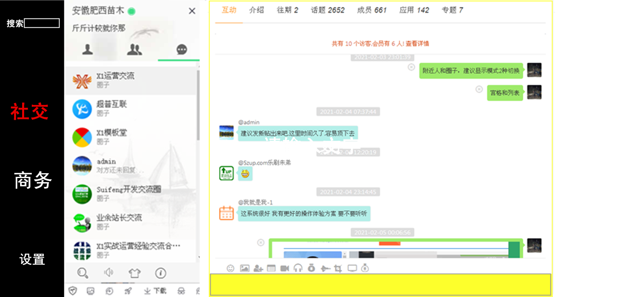This screenshot has height=297, width=624.
Task: Click the dart send icon in the toolbar
Action: 325,268
